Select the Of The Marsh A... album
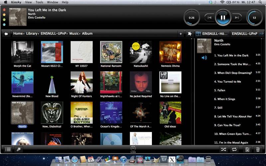Viewport: 266px width, 166px height. click(141, 113)
